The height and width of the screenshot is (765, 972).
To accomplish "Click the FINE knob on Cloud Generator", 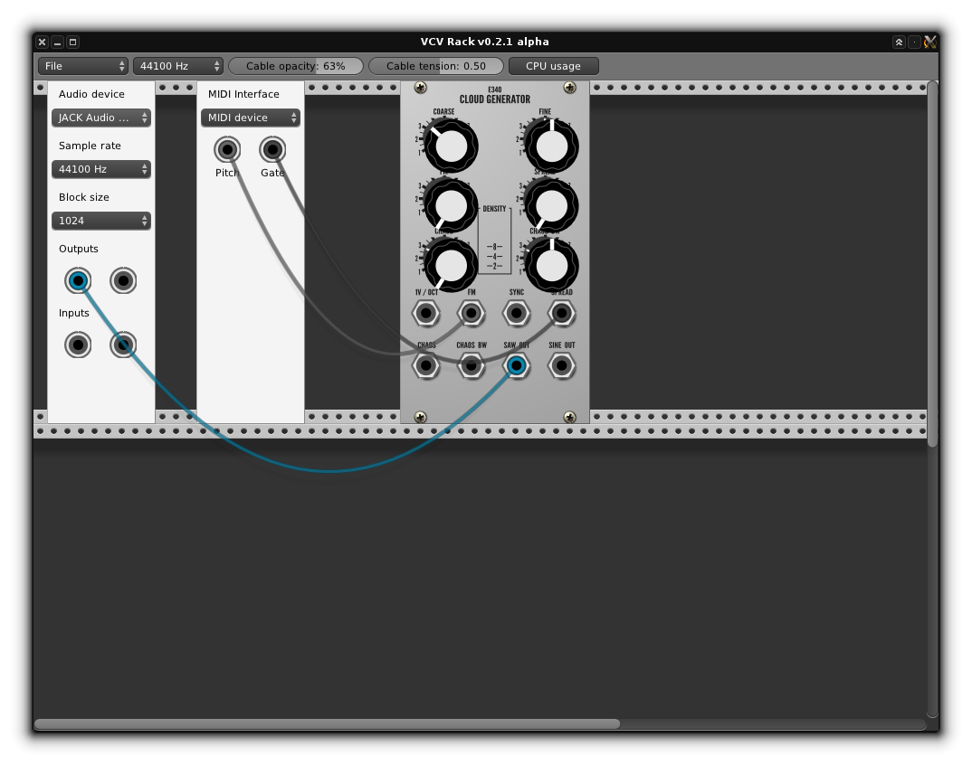I will [551, 146].
